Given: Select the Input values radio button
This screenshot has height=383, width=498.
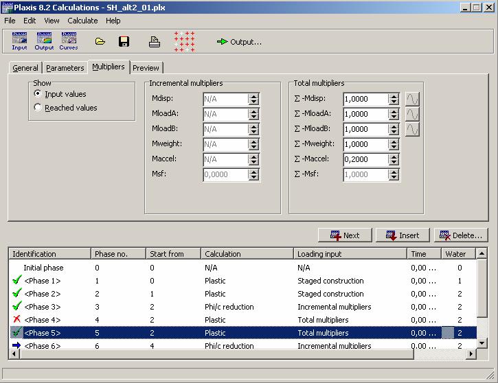Looking at the screenshot, I should pos(38,93).
